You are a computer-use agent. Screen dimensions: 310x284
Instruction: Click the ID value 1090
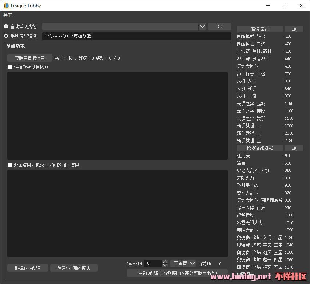289,104
